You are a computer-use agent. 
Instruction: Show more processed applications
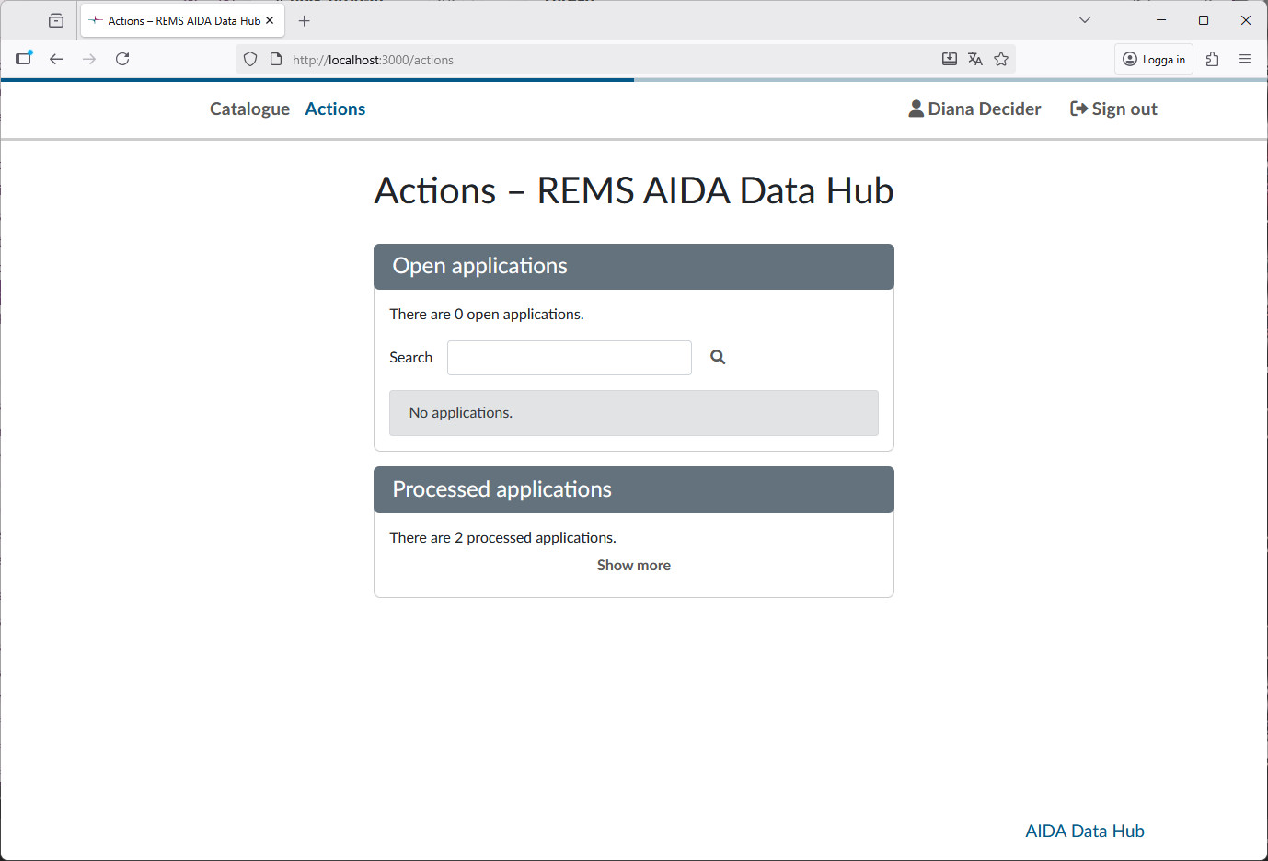click(x=633, y=565)
